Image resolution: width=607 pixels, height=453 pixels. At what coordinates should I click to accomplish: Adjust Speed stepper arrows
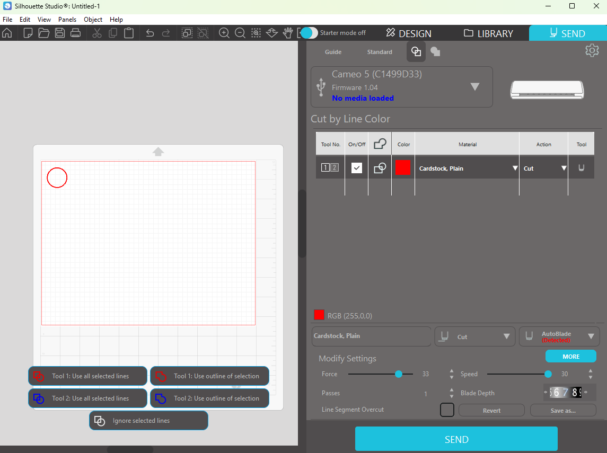coord(591,374)
